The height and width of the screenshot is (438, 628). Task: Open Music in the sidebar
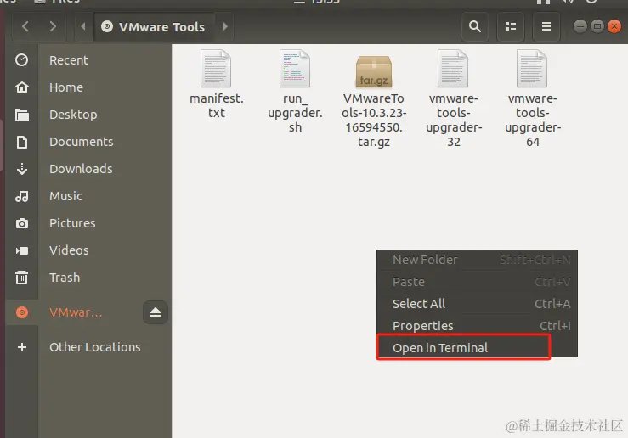tap(65, 196)
